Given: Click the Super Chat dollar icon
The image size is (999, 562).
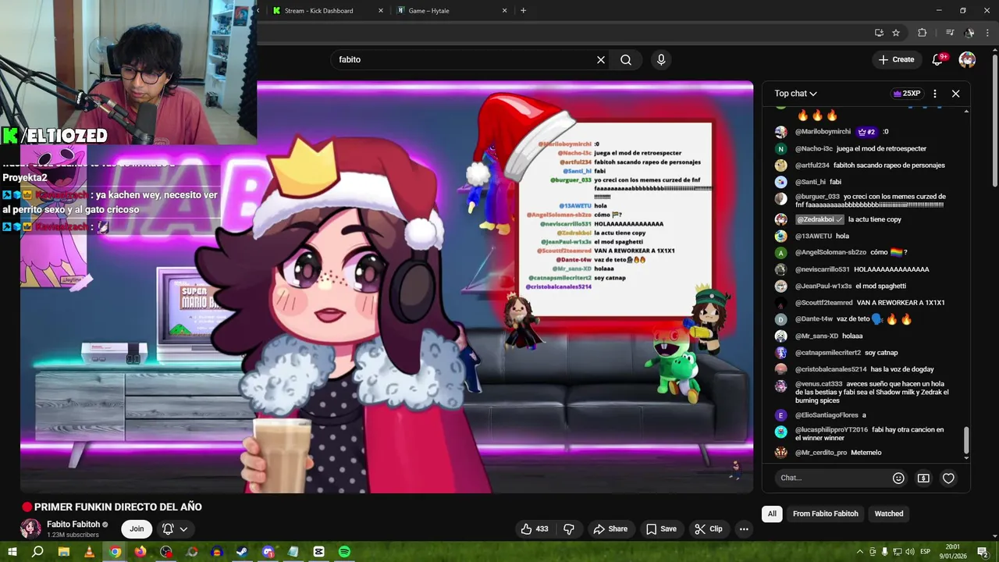Looking at the screenshot, I should pyautogui.click(x=923, y=478).
